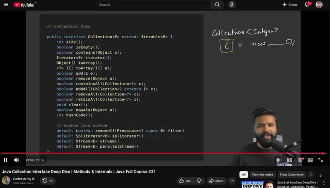Image resolution: width=330 pixels, height=188 pixels.
Task: Open the Coder Army channel name link
Action: (22, 179)
